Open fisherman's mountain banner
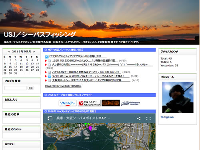Viewport: 200px width, 150px height. click(130, 103)
